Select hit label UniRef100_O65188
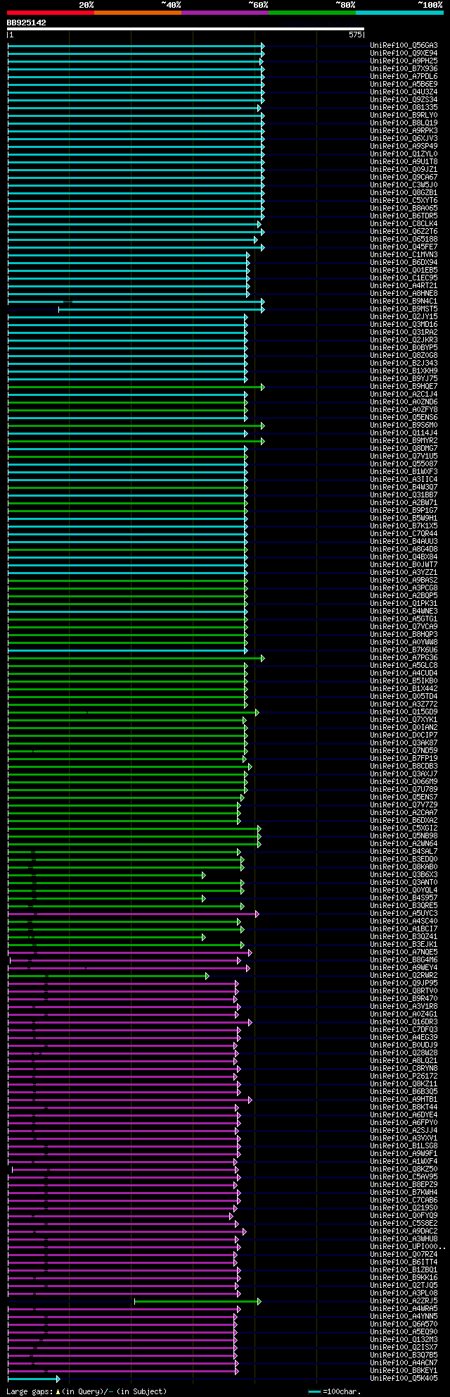The width and height of the screenshot is (450, 1397). pyautogui.click(x=404, y=239)
